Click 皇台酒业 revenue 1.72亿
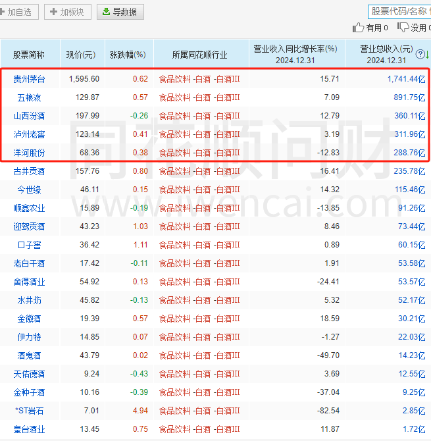The height and width of the screenshot is (441, 431). point(414,429)
